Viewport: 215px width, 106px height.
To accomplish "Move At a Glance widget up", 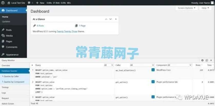I will 106,19.
